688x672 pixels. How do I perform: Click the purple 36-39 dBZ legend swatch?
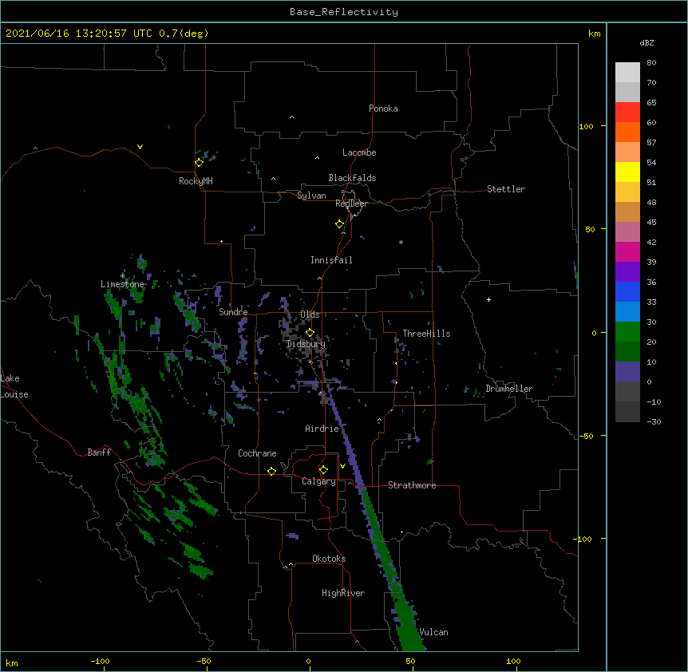[627, 272]
